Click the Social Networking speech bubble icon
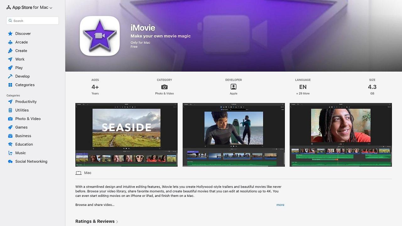 click(10, 161)
